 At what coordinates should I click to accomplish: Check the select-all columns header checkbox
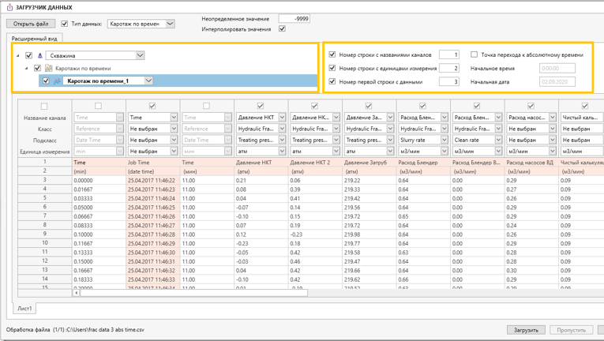[44, 106]
